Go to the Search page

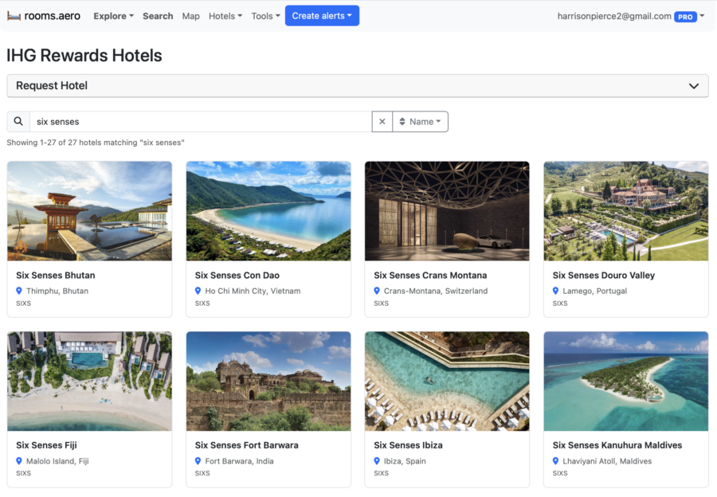158,16
